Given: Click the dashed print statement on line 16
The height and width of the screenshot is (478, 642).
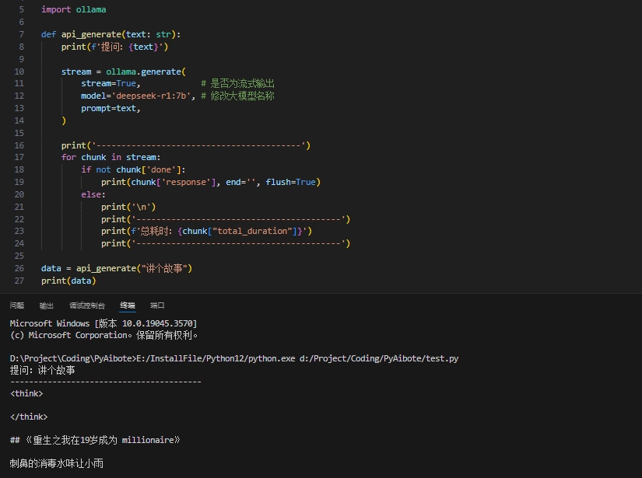Looking at the screenshot, I should pyautogui.click(x=186, y=145).
